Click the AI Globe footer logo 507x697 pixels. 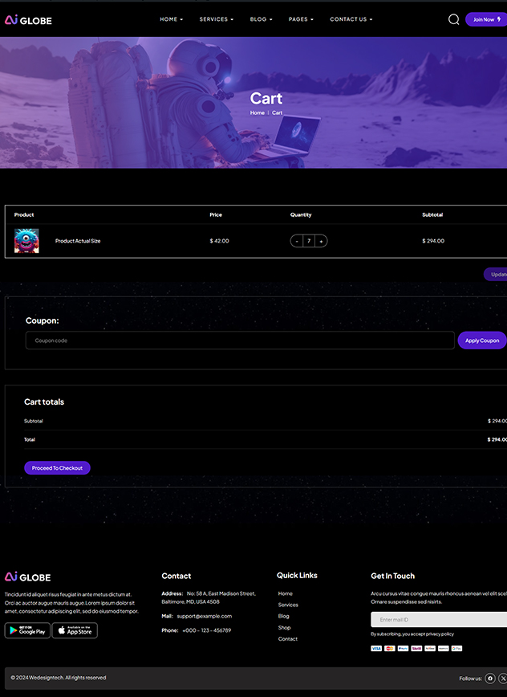click(x=28, y=577)
